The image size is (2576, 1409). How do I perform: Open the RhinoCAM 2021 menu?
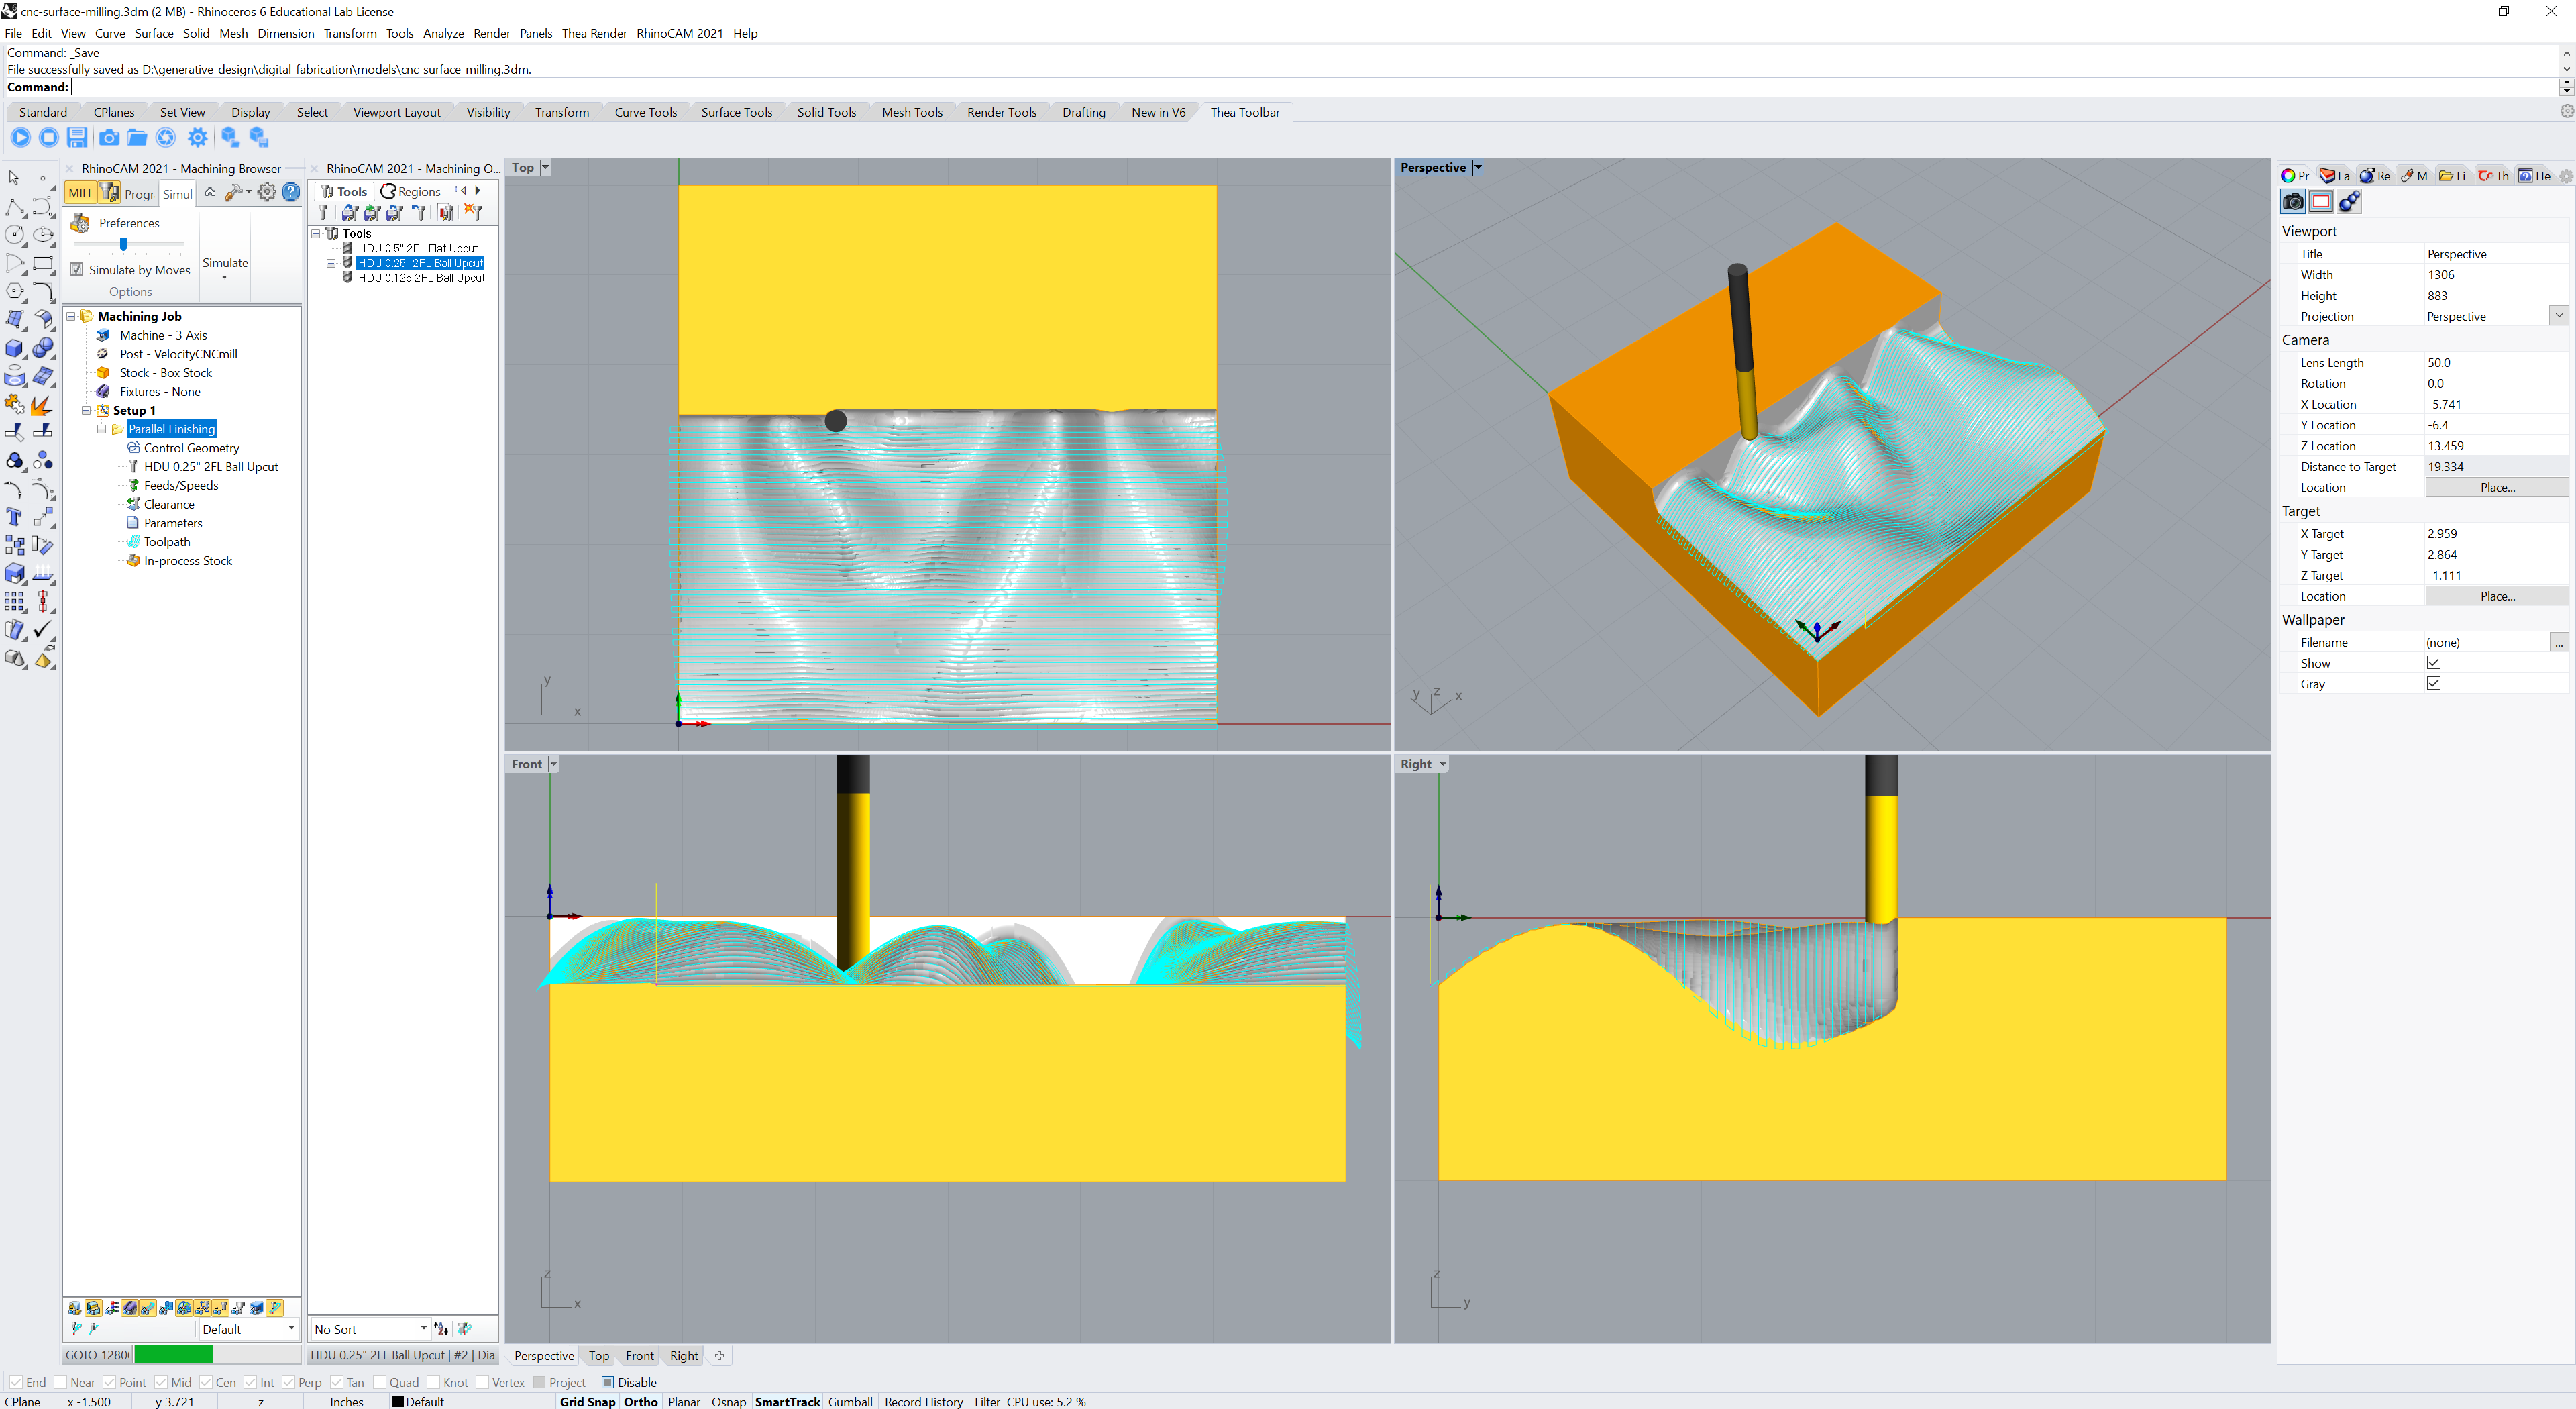pyautogui.click(x=679, y=33)
